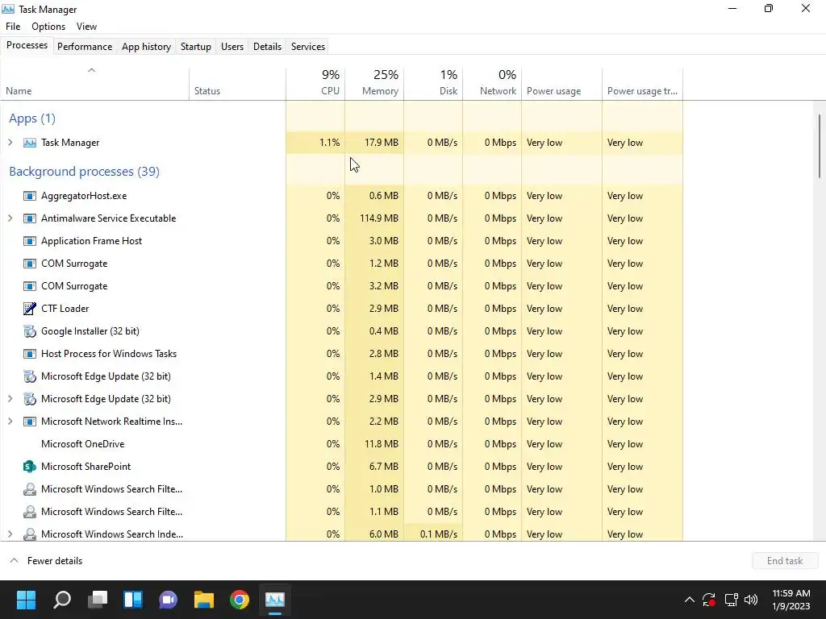Open Task View from the taskbar
This screenshot has width=826, height=619.
tap(98, 600)
